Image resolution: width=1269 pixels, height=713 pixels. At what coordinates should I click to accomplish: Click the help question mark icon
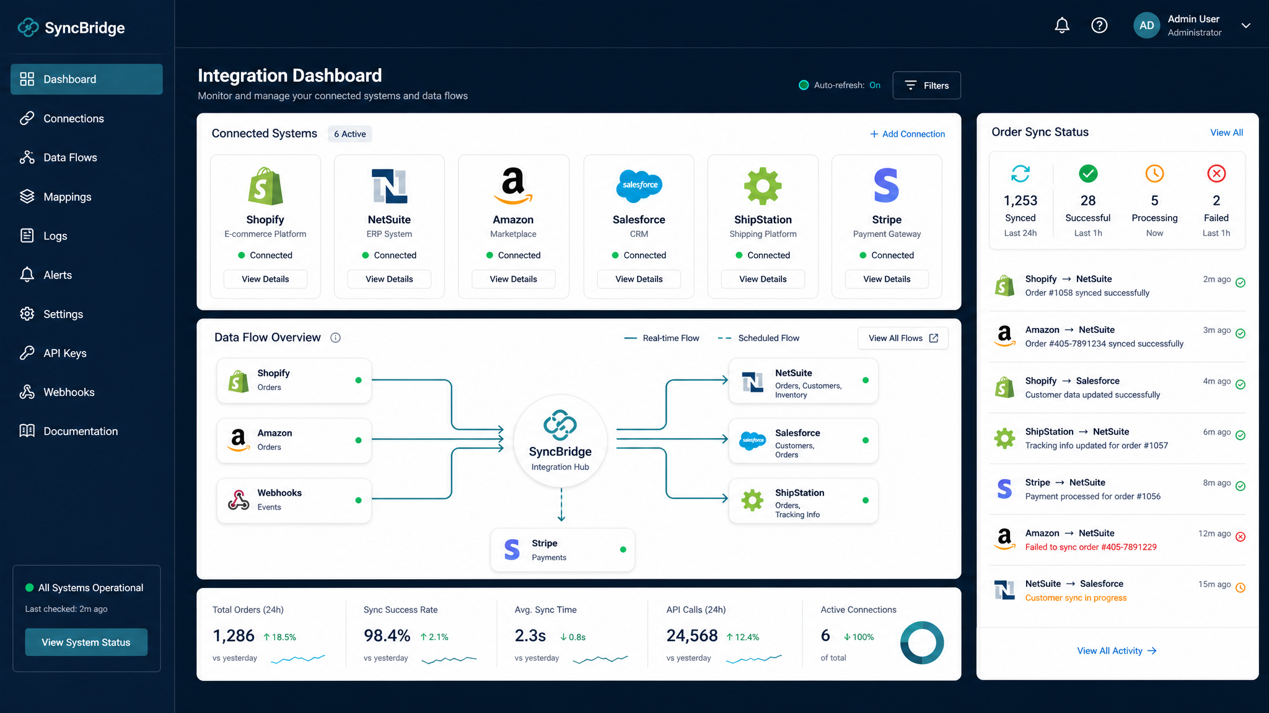tap(1099, 25)
